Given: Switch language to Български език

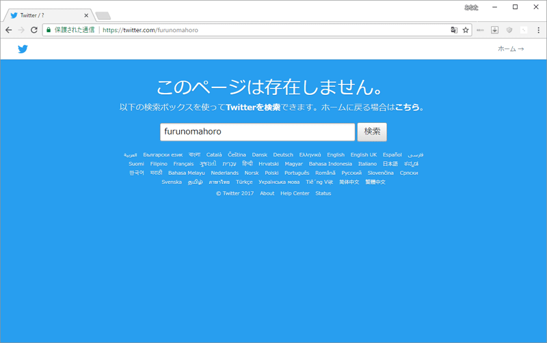Looking at the screenshot, I should pyautogui.click(x=163, y=155).
